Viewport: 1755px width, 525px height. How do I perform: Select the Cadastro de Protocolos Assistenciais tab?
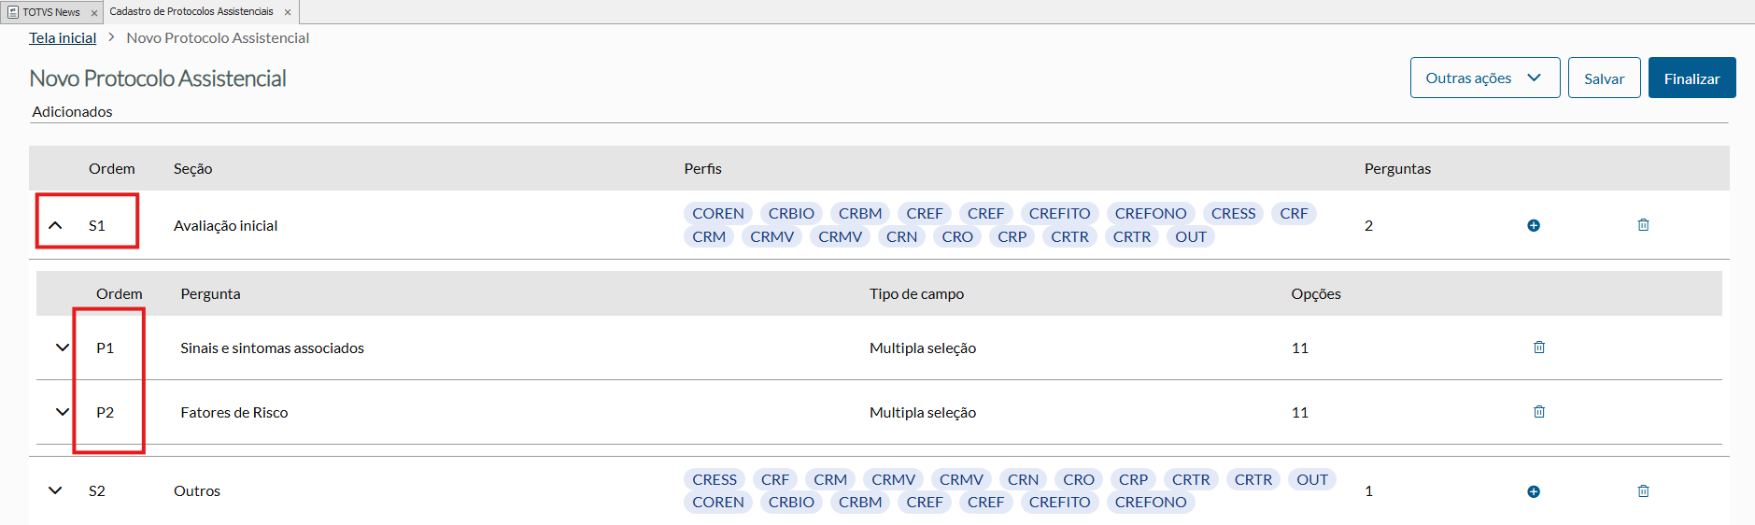[191, 12]
